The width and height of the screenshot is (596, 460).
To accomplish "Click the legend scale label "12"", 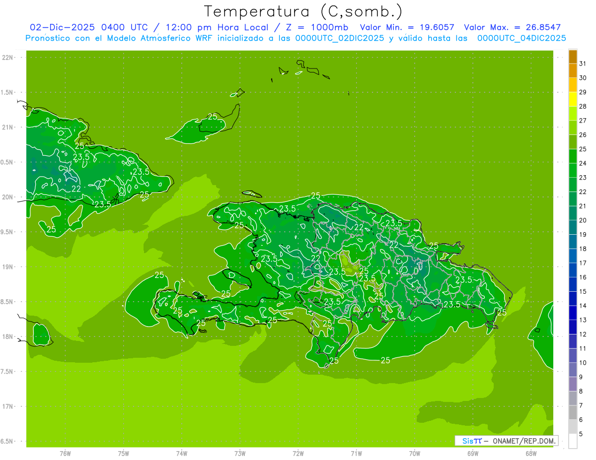I will (583, 334).
